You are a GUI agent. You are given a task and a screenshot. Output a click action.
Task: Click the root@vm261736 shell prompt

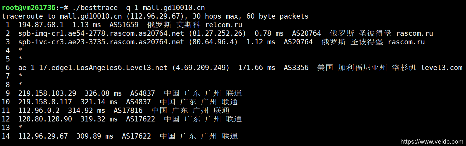(28, 8)
